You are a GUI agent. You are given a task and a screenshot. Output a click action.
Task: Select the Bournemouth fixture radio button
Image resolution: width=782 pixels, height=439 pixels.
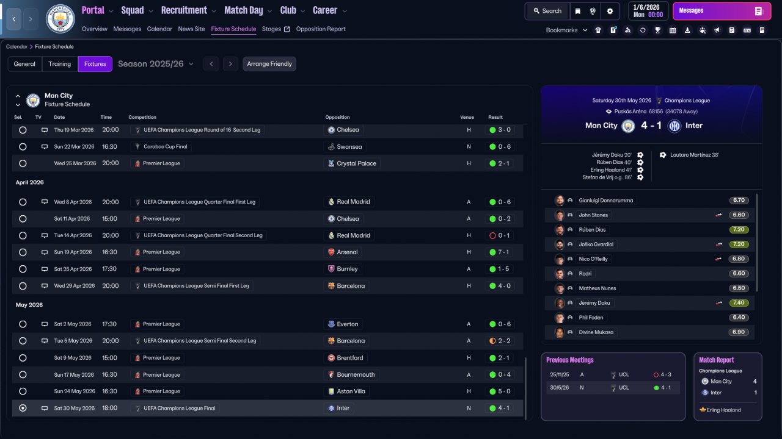click(x=23, y=374)
